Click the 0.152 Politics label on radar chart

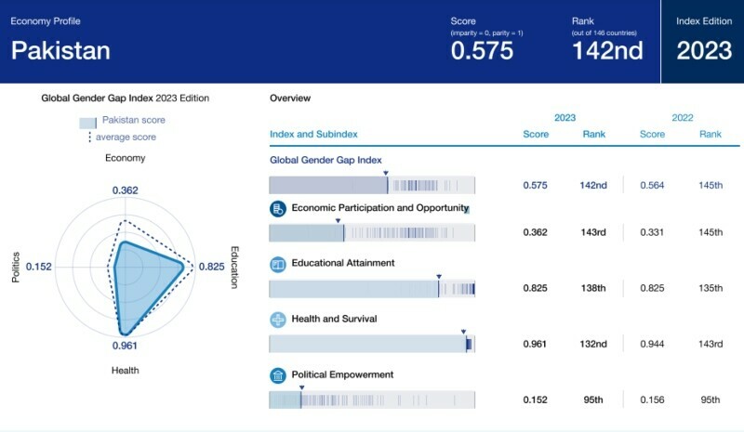coord(38,267)
